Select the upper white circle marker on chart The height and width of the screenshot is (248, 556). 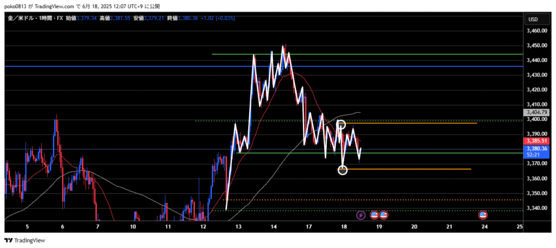(341, 124)
